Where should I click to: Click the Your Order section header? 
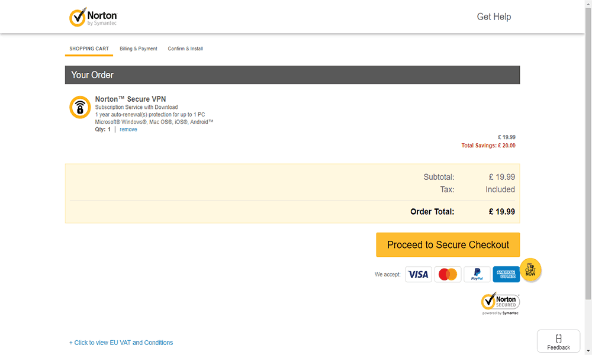pyautogui.click(x=92, y=75)
